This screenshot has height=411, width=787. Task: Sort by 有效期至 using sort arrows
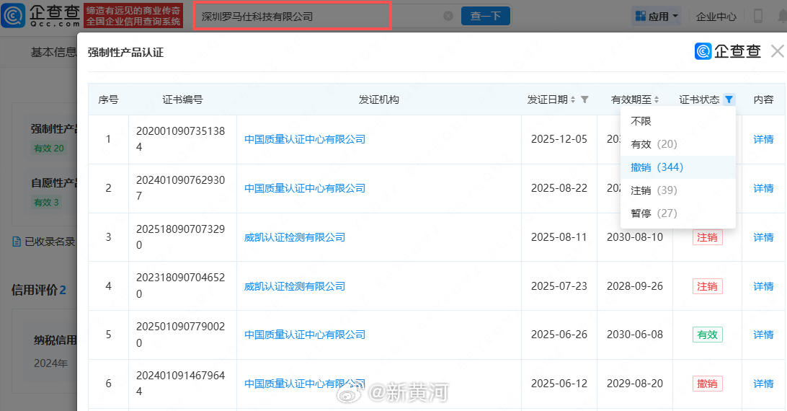[657, 100]
